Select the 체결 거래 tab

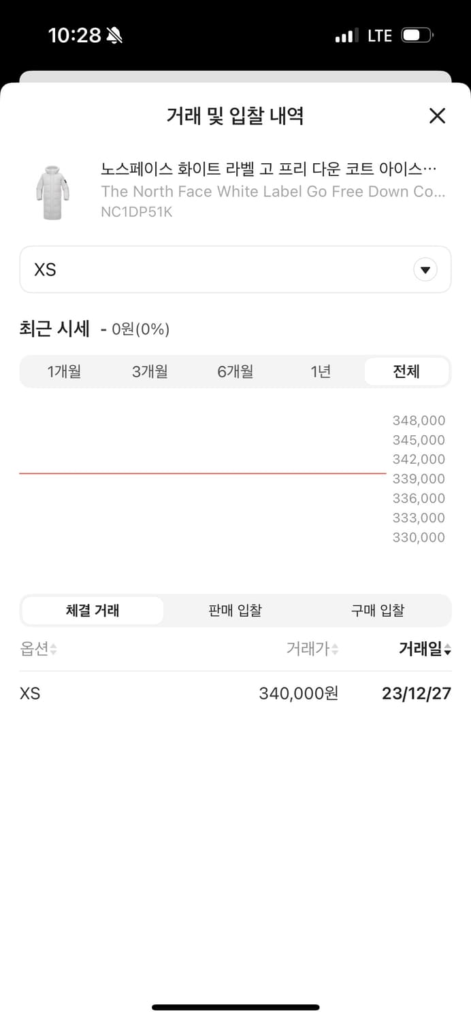[x=91, y=610]
